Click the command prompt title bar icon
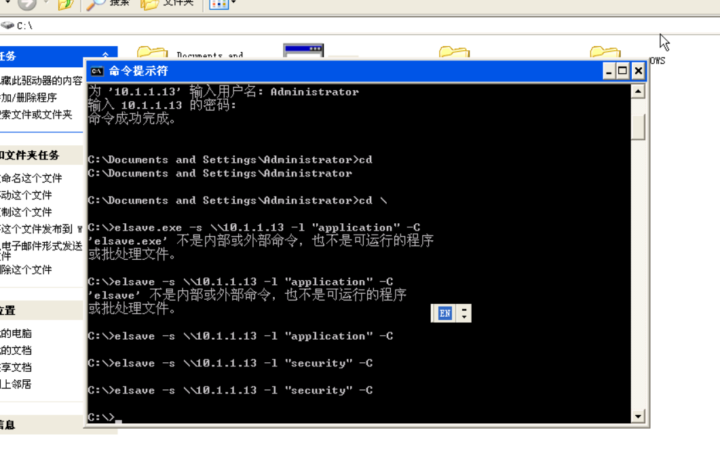The height and width of the screenshot is (466, 720). (97, 71)
